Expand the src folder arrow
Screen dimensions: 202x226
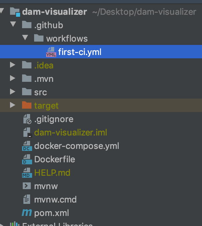point(13,92)
